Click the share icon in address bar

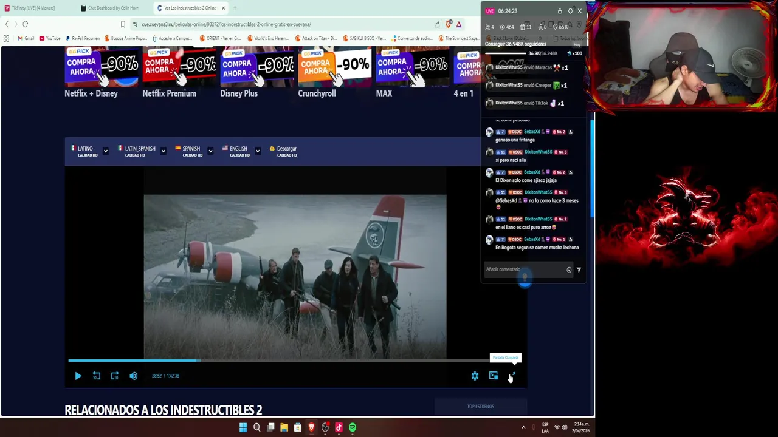(x=436, y=24)
